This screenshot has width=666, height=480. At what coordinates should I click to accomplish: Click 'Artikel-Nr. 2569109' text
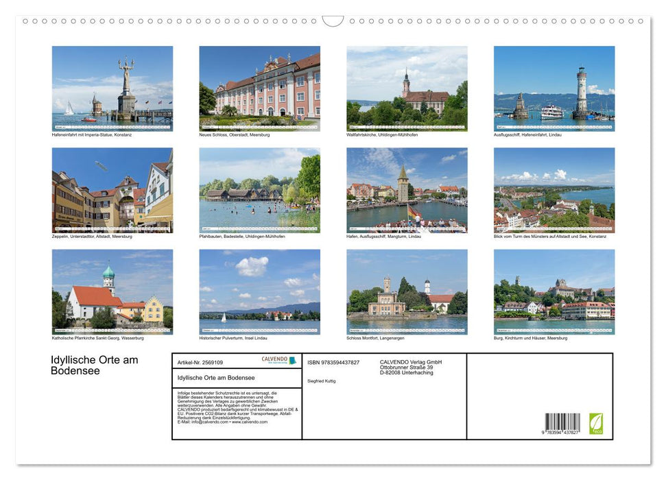(x=200, y=362)
